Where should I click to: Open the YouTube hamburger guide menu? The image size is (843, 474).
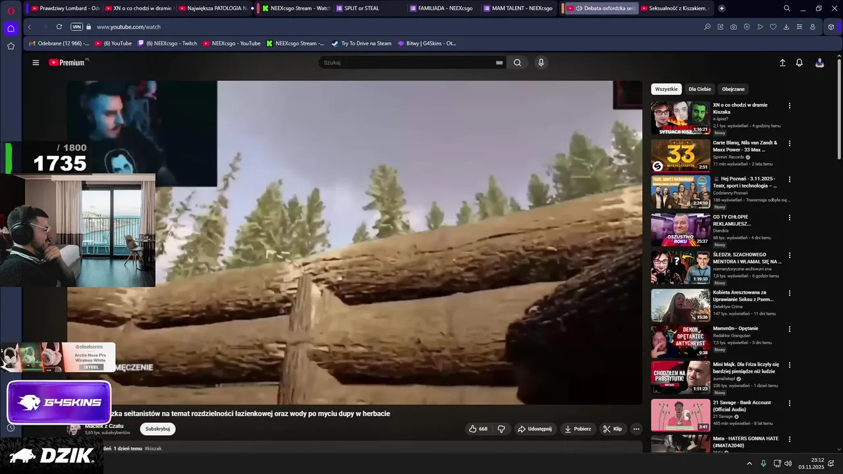[36, 63]
